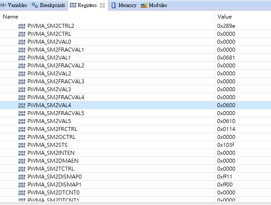Click the register icon beside PWMA_SM2VAL0

[x=22, y=42]
